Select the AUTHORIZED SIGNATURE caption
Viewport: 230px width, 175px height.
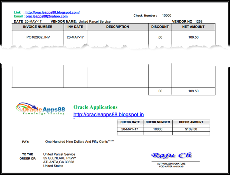point(171,164)
